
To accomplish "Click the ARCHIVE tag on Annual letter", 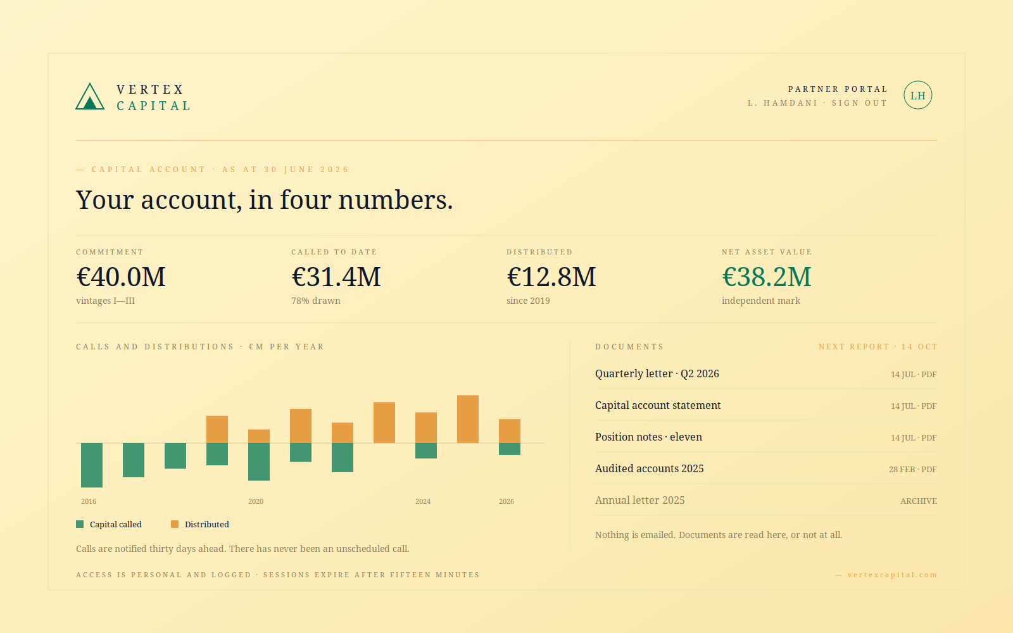I will (x=919, y=501).
